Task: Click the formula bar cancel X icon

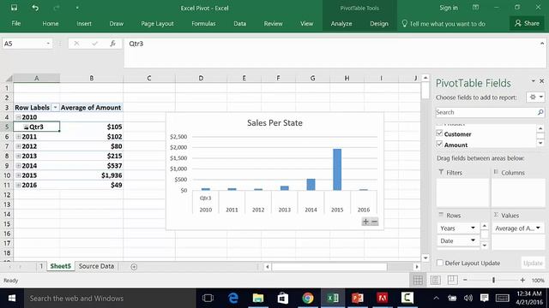Action: coord(76,44)
